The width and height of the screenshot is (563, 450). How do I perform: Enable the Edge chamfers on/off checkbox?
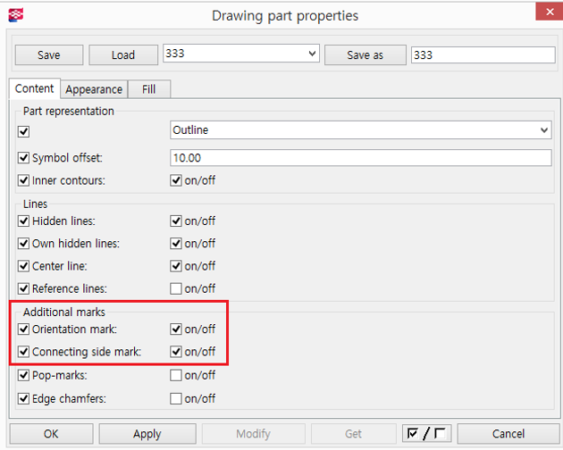coord(175,399)
